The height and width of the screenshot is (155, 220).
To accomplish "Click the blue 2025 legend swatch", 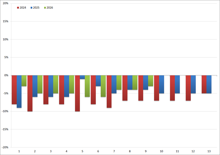I will coord(31,8).
